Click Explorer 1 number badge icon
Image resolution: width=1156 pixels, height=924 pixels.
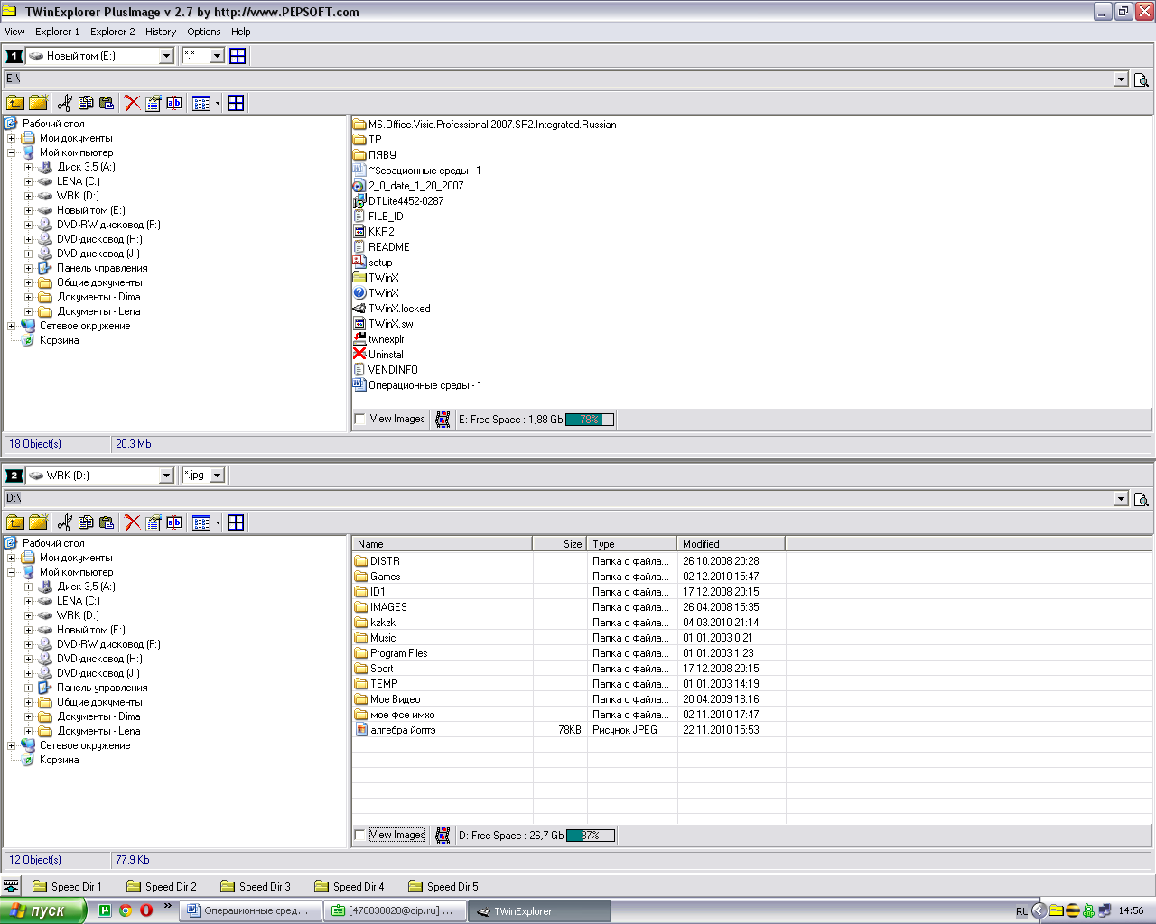click(x=14, y=56)
